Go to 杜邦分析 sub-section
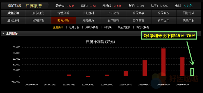203x93 pixels. click(x=74, y=27)
